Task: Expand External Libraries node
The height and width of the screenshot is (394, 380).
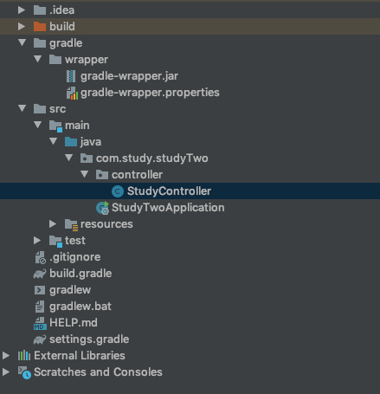Action: pyautogui.click(x=6, y=356)
